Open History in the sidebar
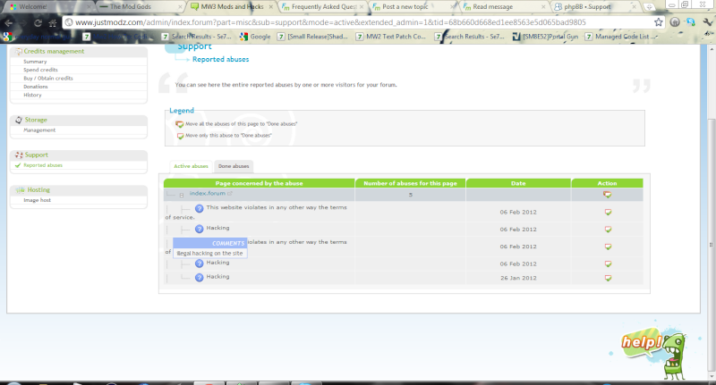This screenshot has width=716, height=385. coord(32,95)
